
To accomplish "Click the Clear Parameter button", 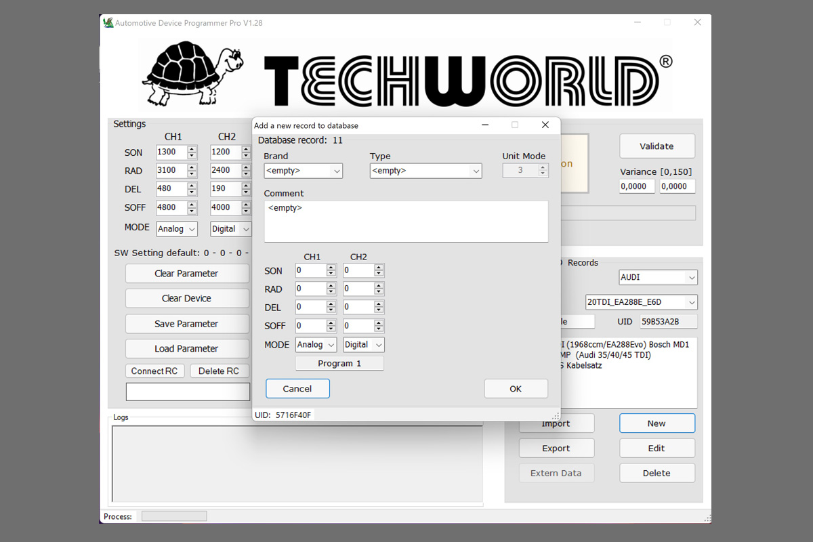I will pos(186,274).
